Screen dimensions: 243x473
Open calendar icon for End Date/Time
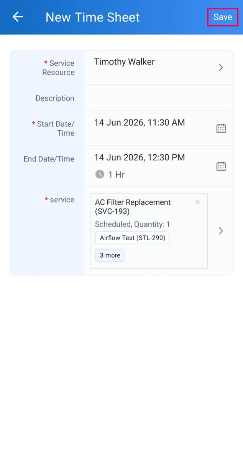pos(221,166)
